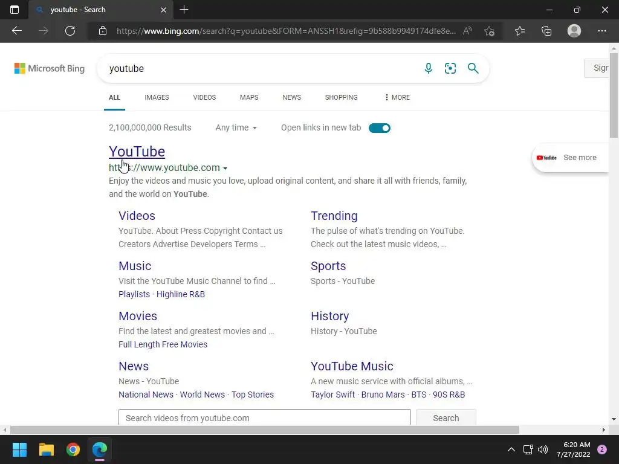619x464 pixels.
Task: Switch to the MAPS tab
Action: (249, 97)
